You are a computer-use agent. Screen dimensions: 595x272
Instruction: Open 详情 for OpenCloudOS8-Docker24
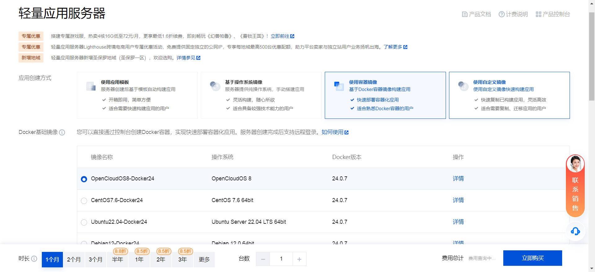click(x=458, y=179)
